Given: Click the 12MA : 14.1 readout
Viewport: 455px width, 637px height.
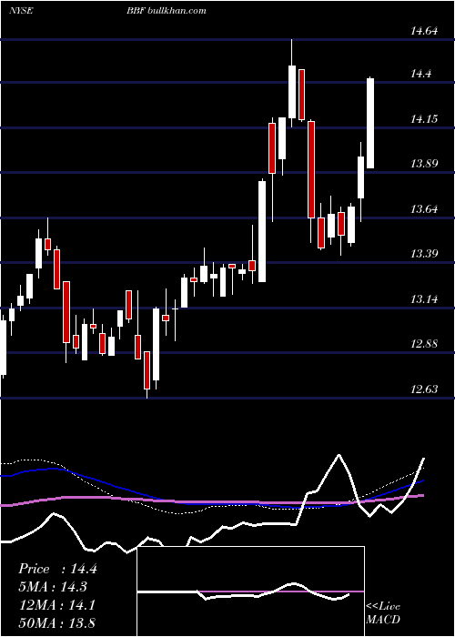Looking at the screenshot, I should click(57, 605).
